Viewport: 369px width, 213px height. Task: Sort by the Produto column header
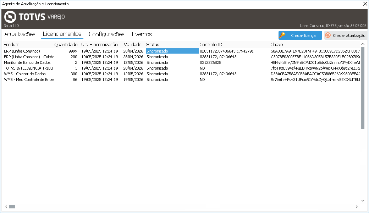(x=11, y=44)
